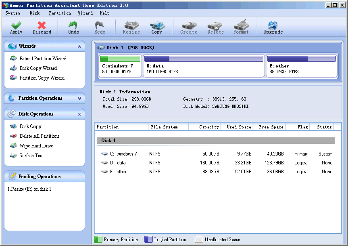Image resolution: width=348 pixels, height=246 pixels.
Task: Sort by Partition column header
Action: 121,127
